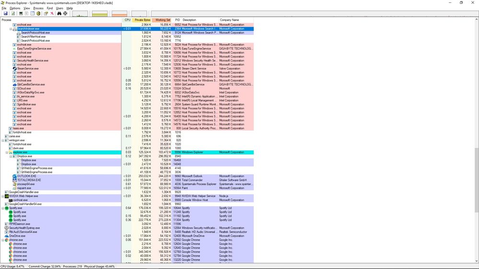The image size is (479, 269).
Task: Click the vertical scrollbar thumb
Action: [476, 180]
